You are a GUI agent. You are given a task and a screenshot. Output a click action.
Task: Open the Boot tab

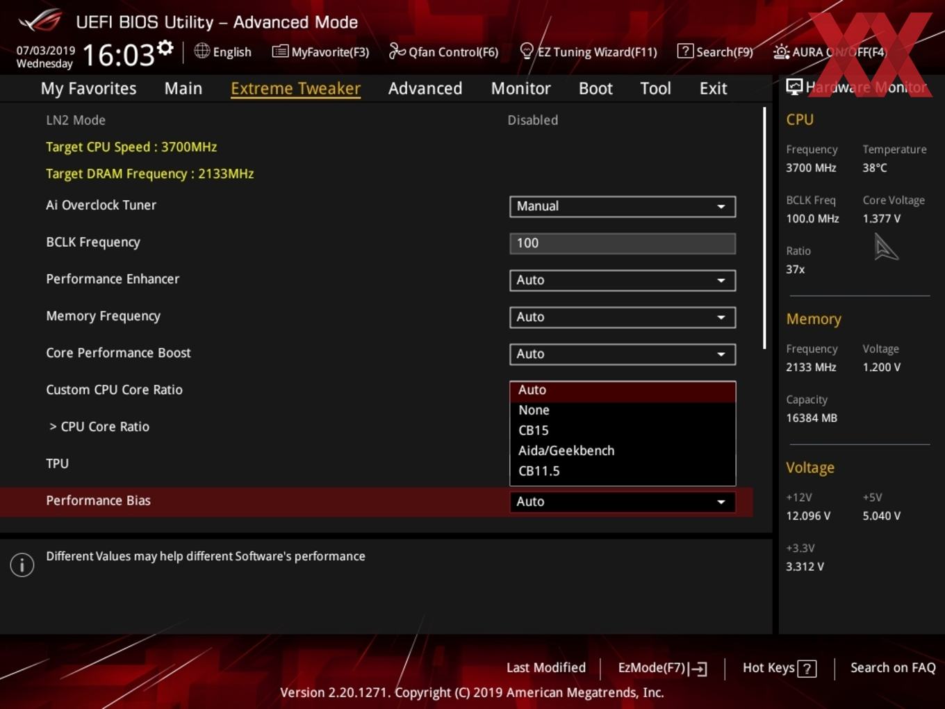pos(595,88)
